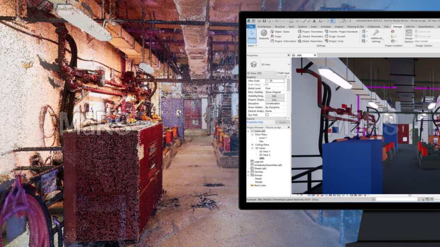Viewport: 440px width, 247px height.
Task: Click the Revit Links icon in Project Browser
Action: click(252, 185)
